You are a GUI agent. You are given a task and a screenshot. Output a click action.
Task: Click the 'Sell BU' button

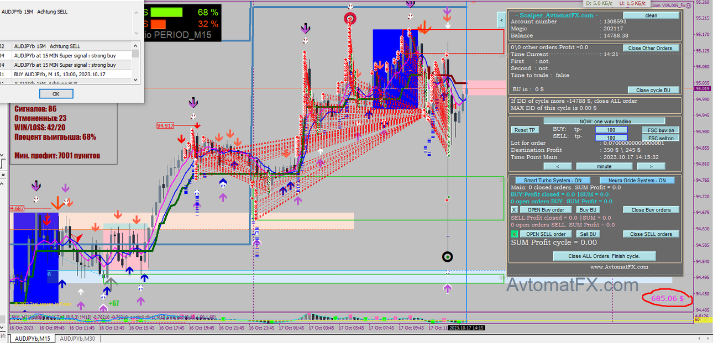(588, 234)
